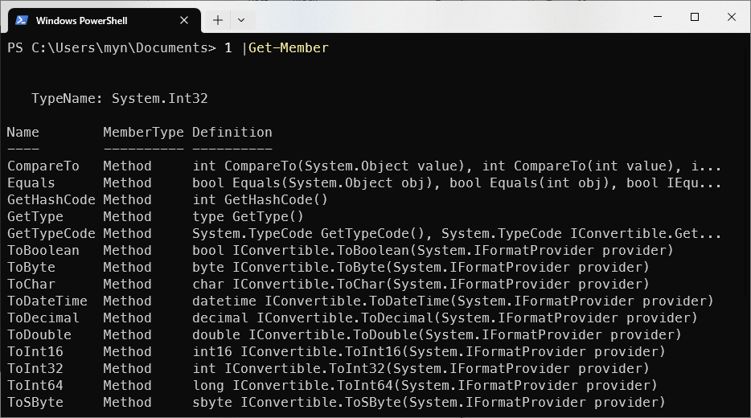The height and width of the screenshot is (418, 751).
Task: Click the ToInt32 method name
Action: pyautogui.click(x=35, y=369)
